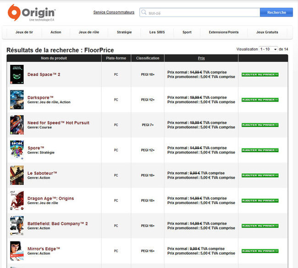This screenshot has height=268, width=298.
Task: Click Le Saboteur normal price 9,99 €
Action: 195,173
